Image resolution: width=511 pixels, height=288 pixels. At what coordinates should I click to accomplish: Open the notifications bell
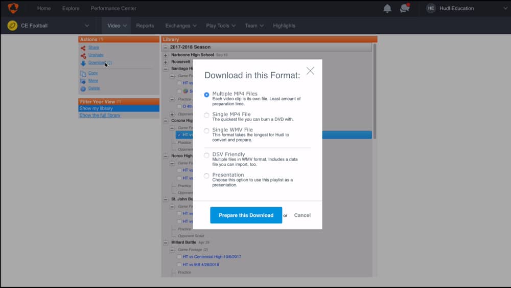[387, 8]
